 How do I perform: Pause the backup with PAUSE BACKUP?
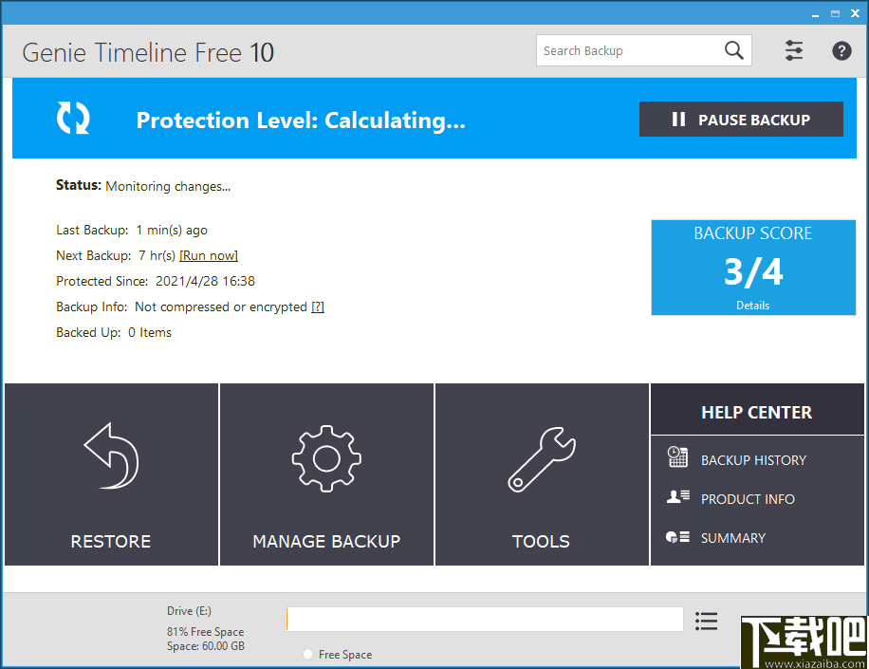tap(741, 120)
